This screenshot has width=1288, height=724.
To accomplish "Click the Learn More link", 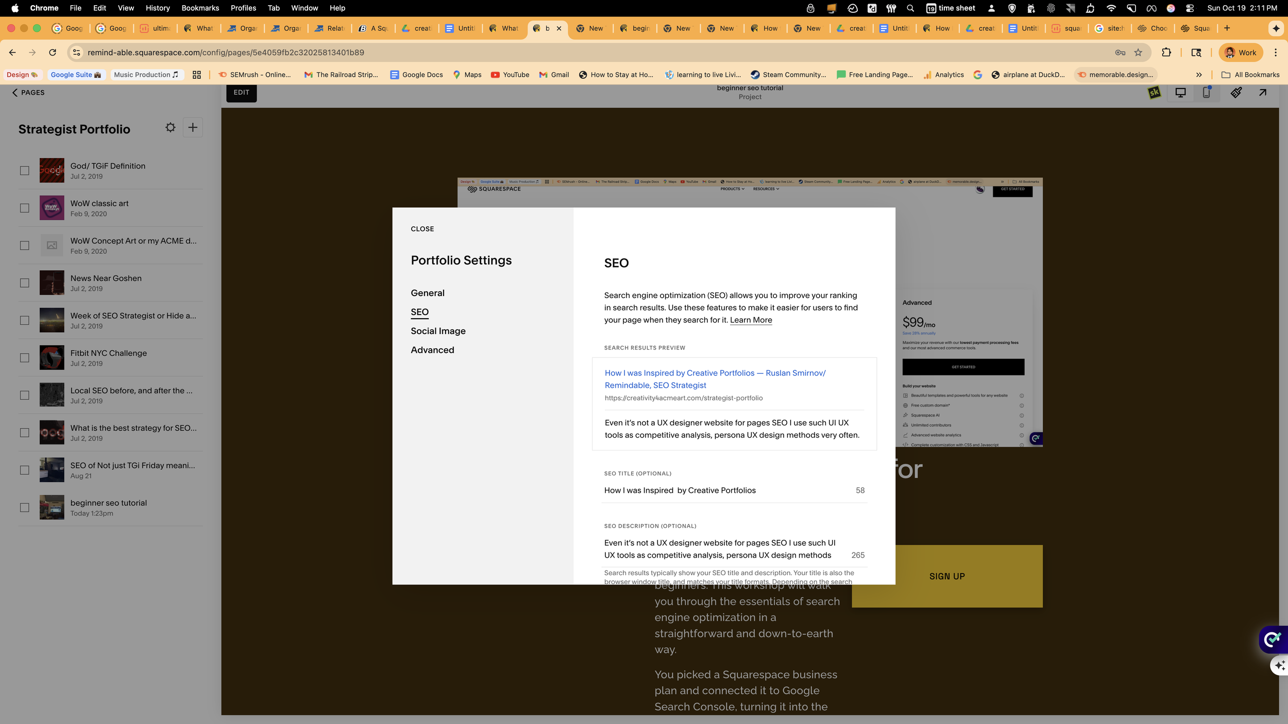I will click(751, 320).
